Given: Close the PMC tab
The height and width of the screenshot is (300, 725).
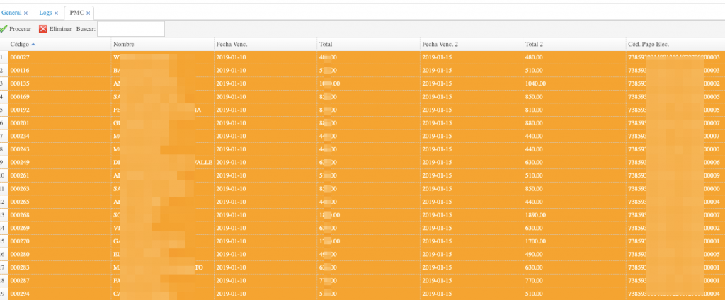Looking at the screenshot, I should (x=88, y=13).
